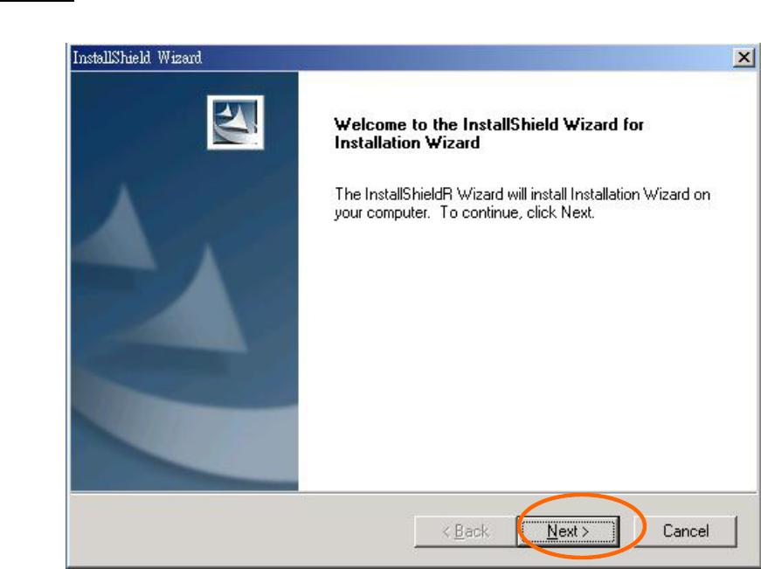
Task: Close the InstallShield Wizard window
Action: 744,58
